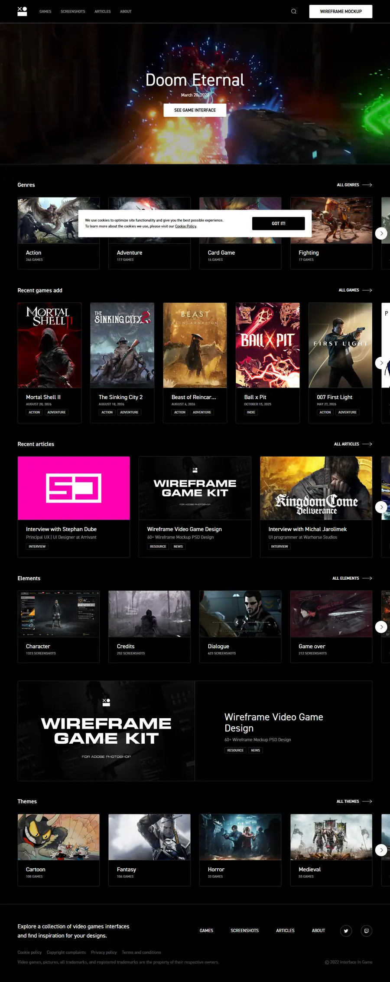Open the Card Game genre card
The height and width of the screenshot is (982, 390).
240,233
